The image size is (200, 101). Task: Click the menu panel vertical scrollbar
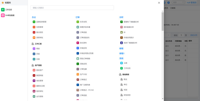coord(163,21)
